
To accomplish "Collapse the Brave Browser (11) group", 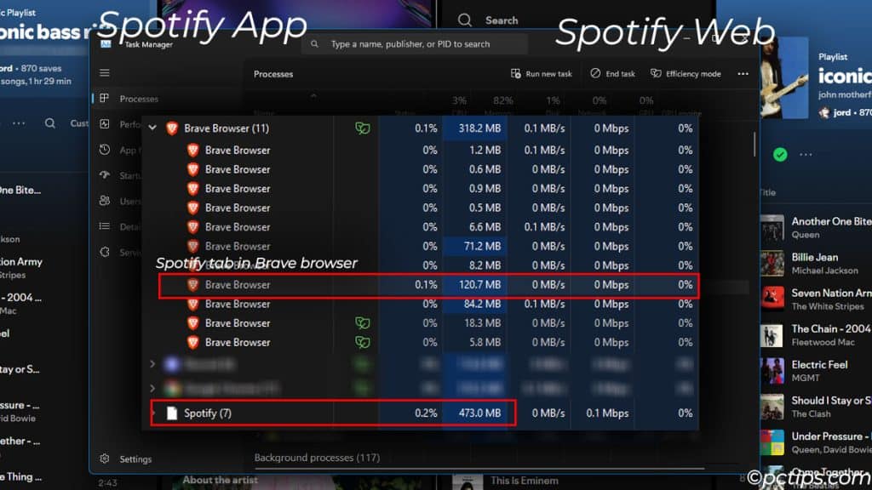I will point(152,128).
